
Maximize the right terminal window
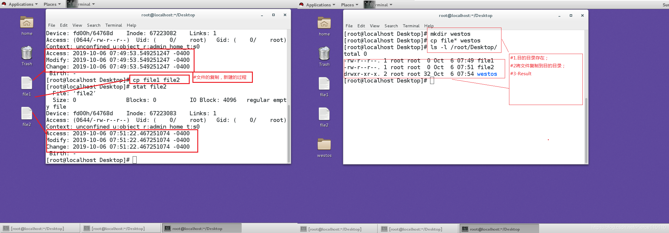pyautogui.click(x=571, y=15)
